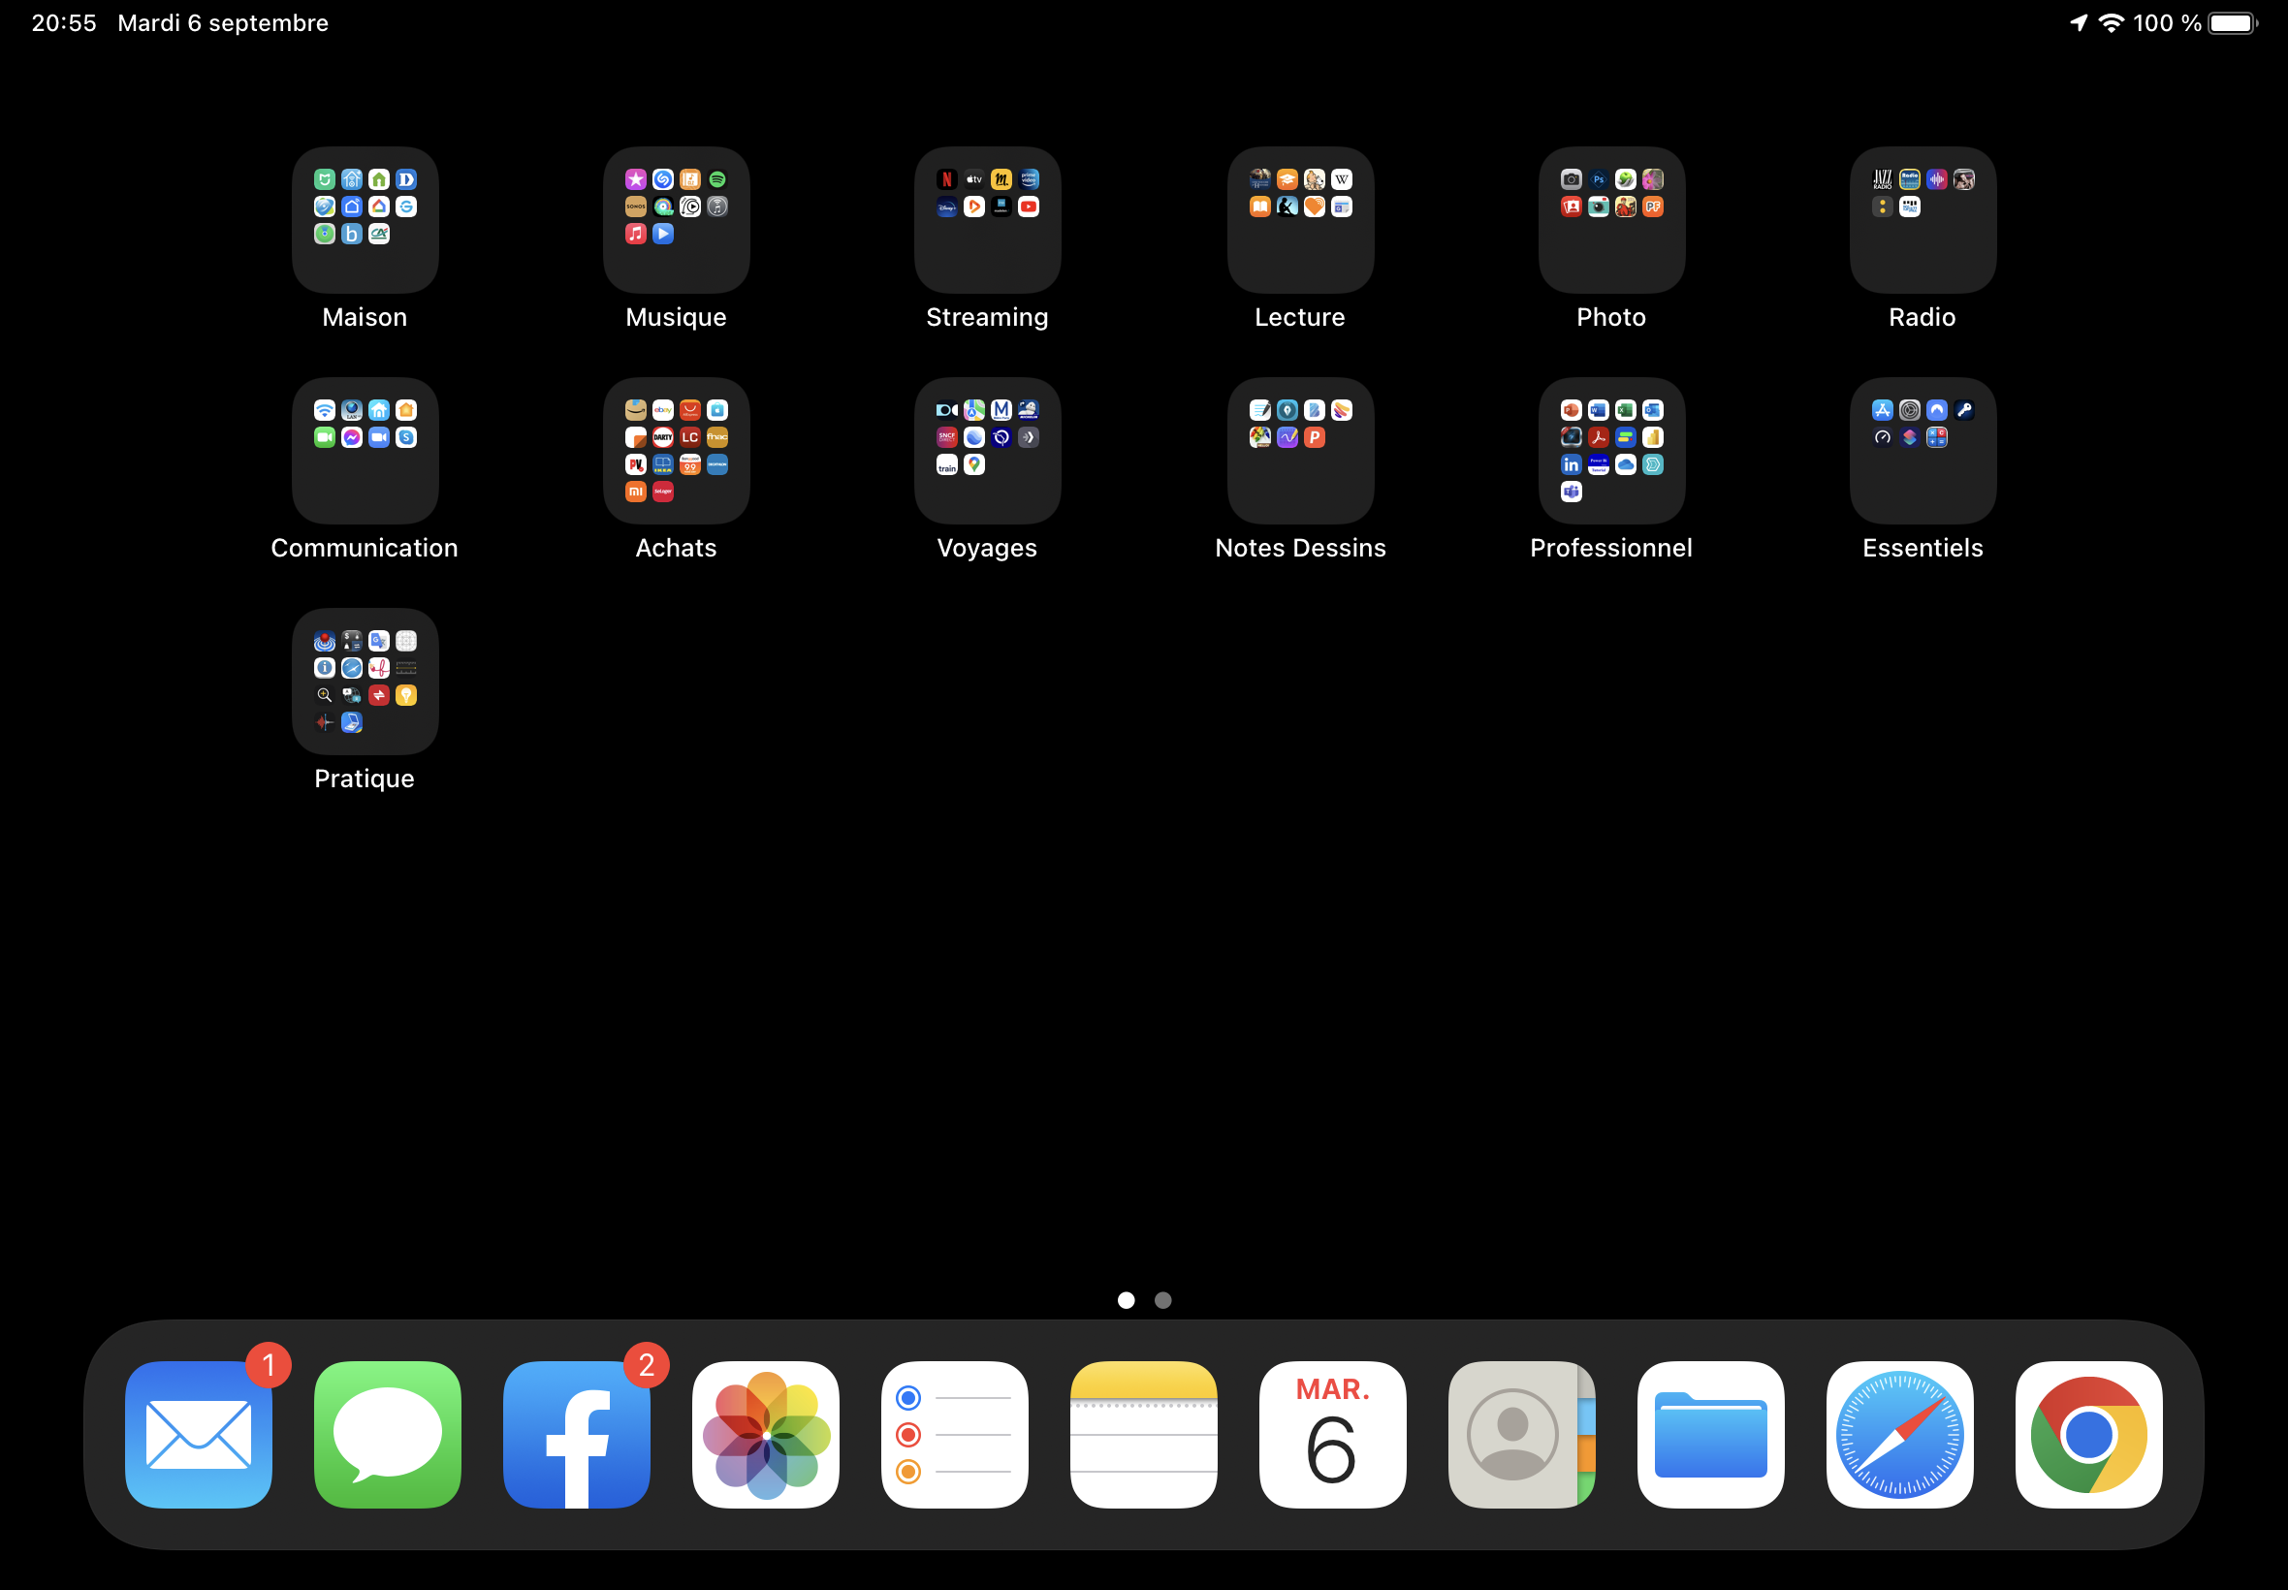Open the Professionnel folder

coord(1610,450)
